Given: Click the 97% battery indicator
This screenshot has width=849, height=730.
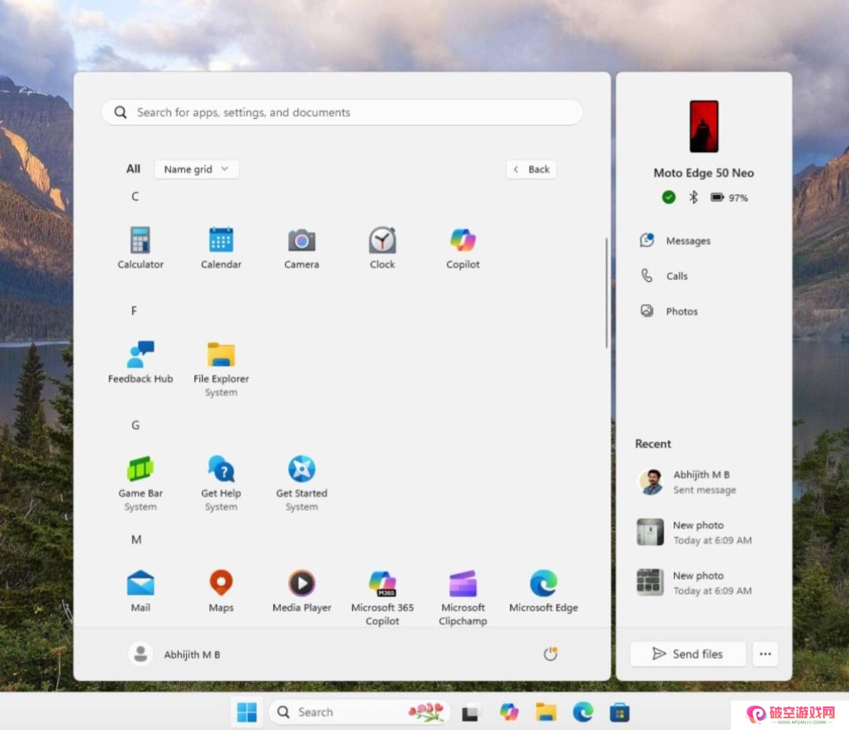Looking at the screenshot, I should point(729,197).
